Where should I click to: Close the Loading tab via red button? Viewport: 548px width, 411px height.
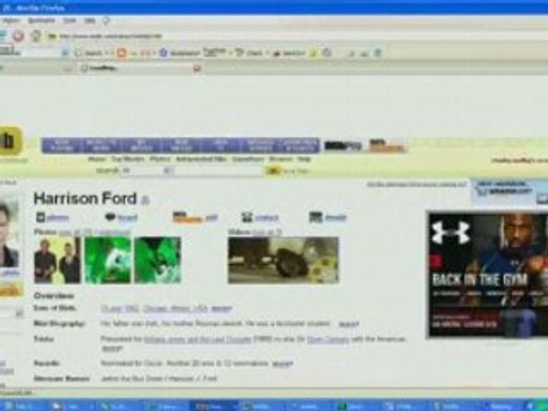click(x=197, y=68)
